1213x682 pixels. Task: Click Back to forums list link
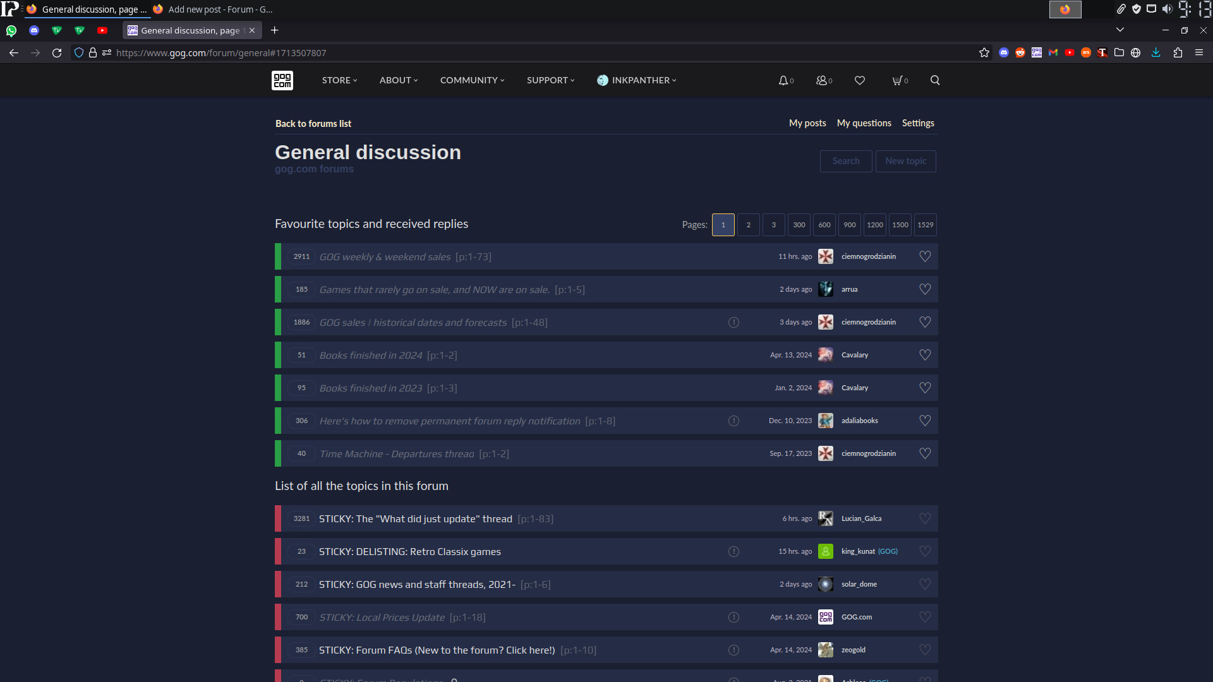(x=313, y=124)
